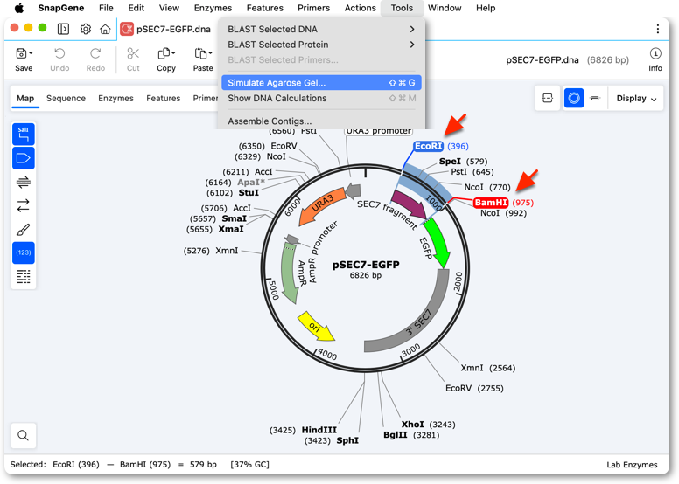Viewport: 679px width, 484px height.
Task: Open the Tools menu
Action: tap(402, 8)
